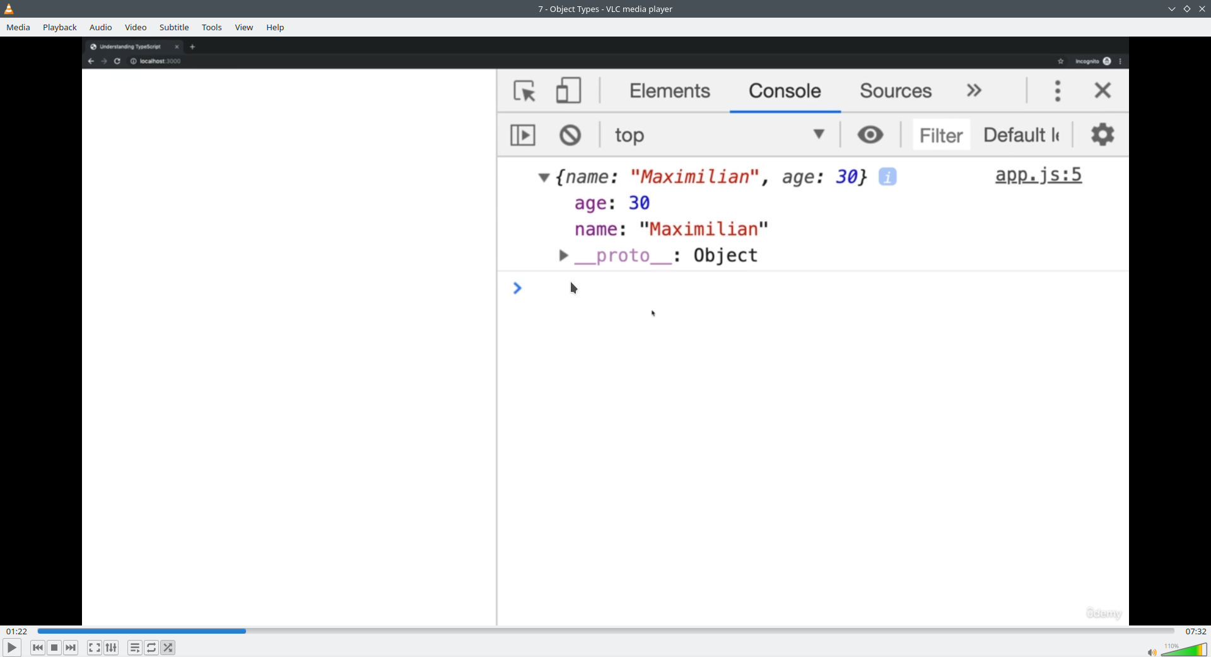Expand the __proto__ object entry
This screenshot has width=1211, height=657.
[x=564, y=255]
